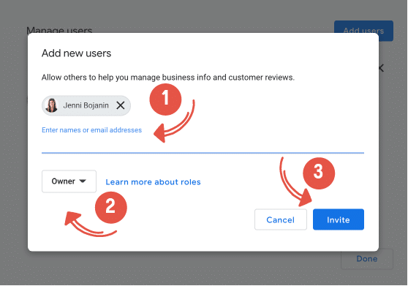Send the Invite to the user

[x=339, y=219]
